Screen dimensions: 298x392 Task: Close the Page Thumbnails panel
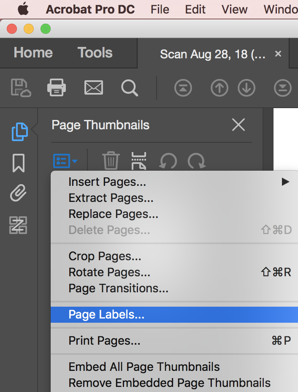[x=238, y=125]
